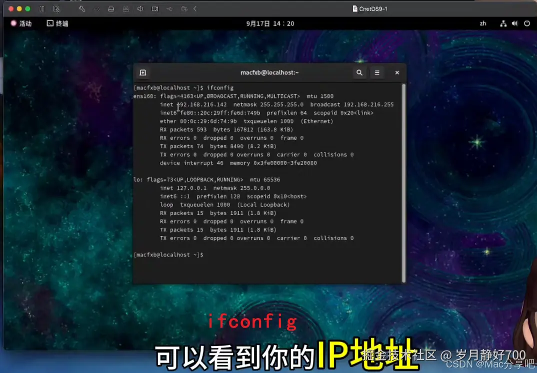Toggle the VM sound icon
The image size is (537, 373).
(139, 8)
